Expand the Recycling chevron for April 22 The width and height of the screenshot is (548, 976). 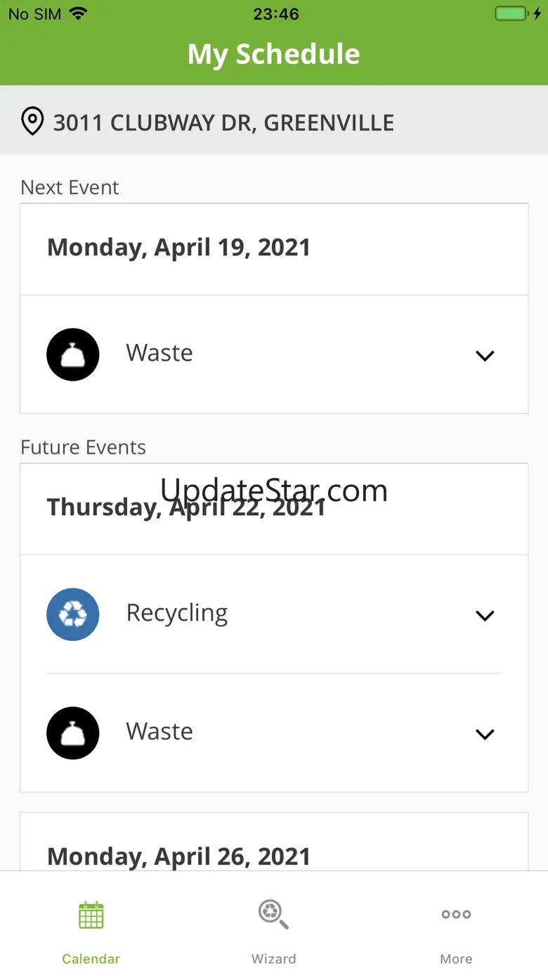coord(485,615)
